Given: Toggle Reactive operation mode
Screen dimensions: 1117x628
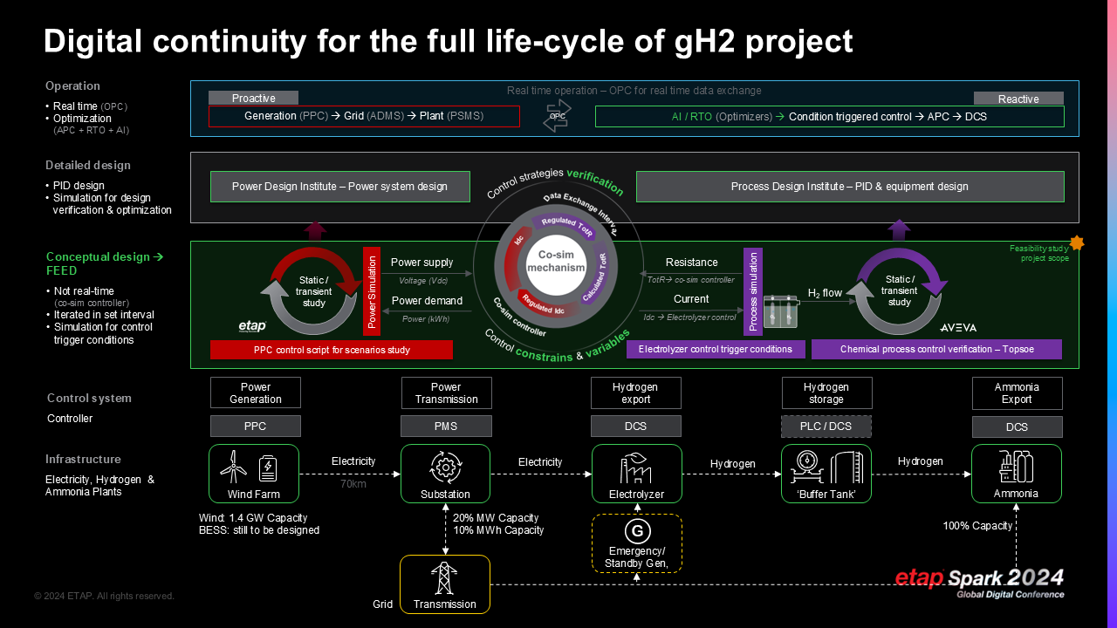Looking at the screenshot, I should click(1018, 98).
